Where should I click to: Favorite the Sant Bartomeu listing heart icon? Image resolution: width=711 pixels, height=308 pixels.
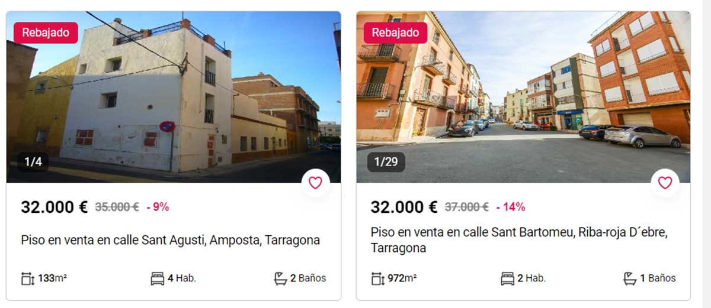click(x=665, y=183)
